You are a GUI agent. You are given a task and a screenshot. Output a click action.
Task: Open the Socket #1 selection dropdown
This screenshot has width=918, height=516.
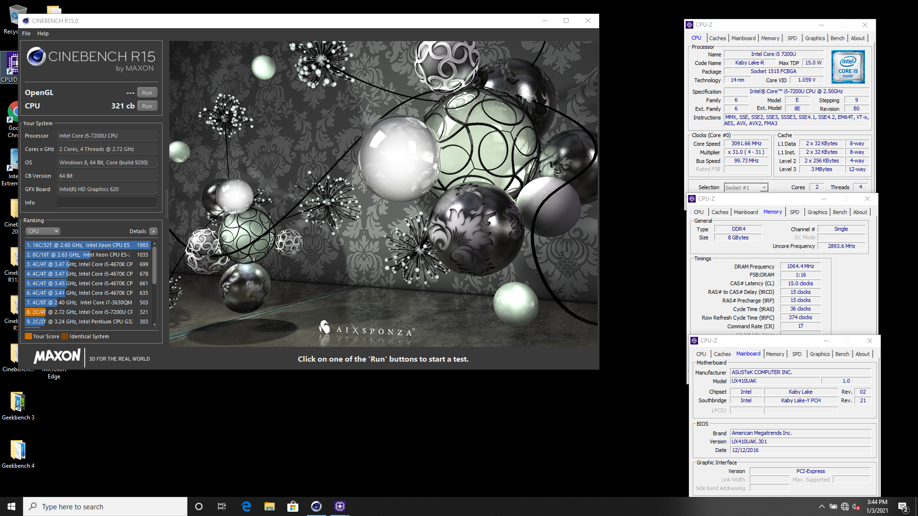(x=746, y=188)
